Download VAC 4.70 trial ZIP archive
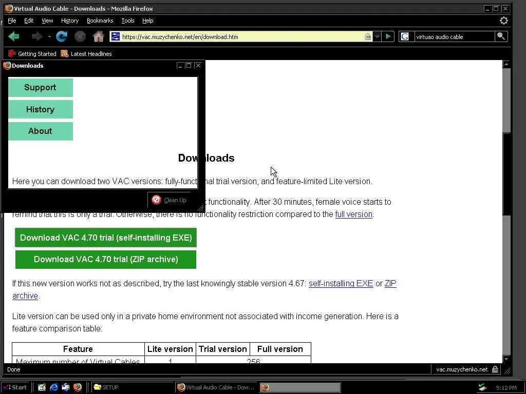Screen dimensions: 526x394 point(106,259)
